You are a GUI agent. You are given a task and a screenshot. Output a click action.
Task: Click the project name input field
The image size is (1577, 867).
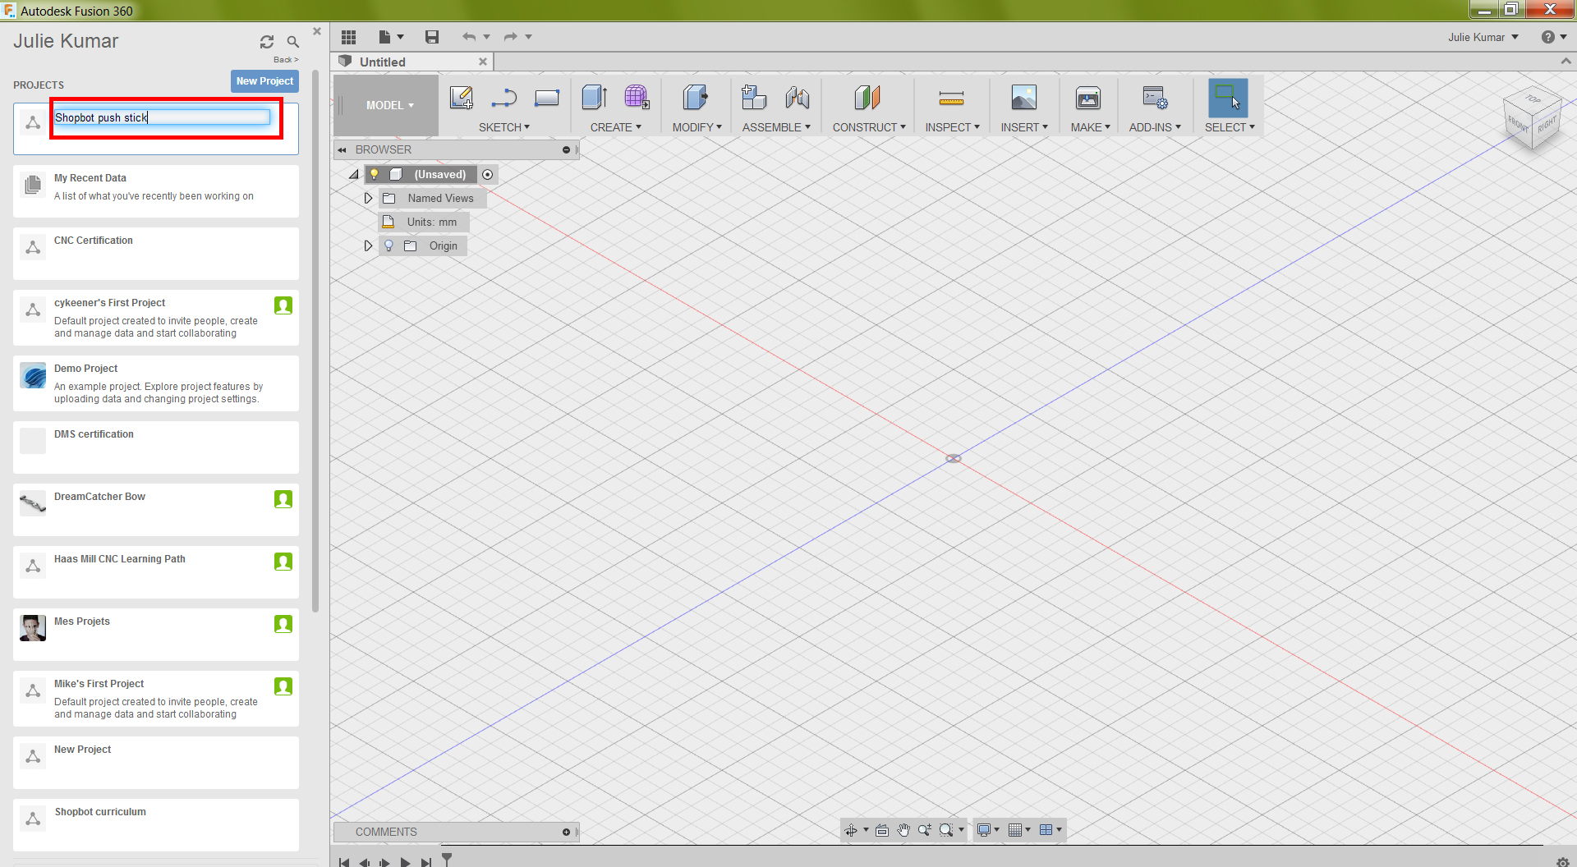click(x=162, y=117)
